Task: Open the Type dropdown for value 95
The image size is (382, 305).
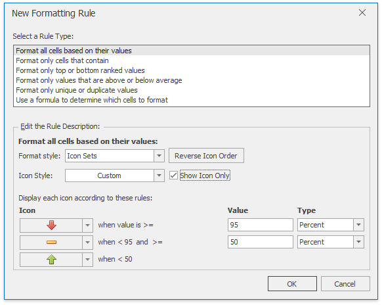Action: [x=358, y=225]
